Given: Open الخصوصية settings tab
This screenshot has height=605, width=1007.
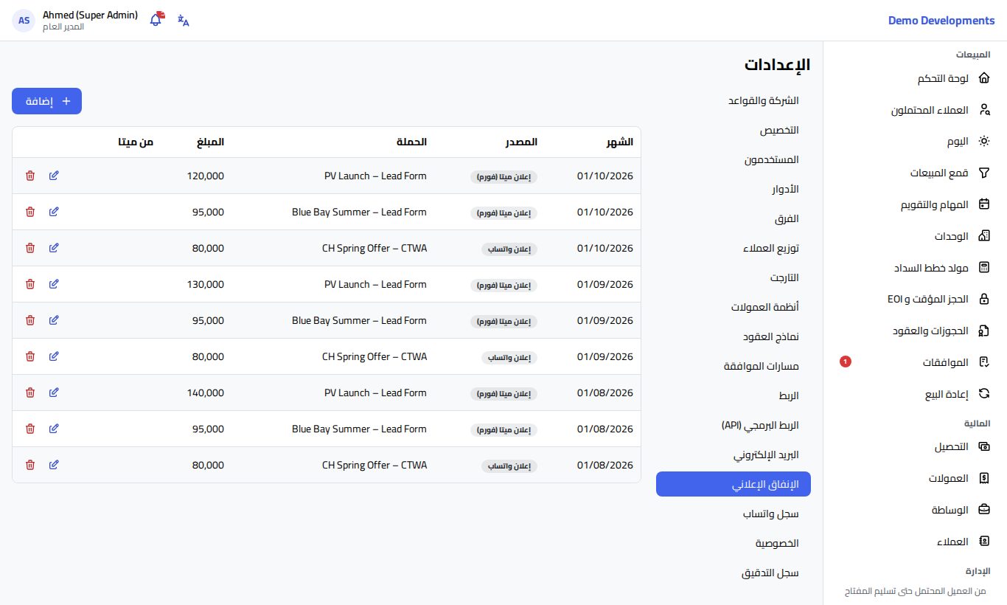Looking at the screenshot, I should (x=733, y=543).
